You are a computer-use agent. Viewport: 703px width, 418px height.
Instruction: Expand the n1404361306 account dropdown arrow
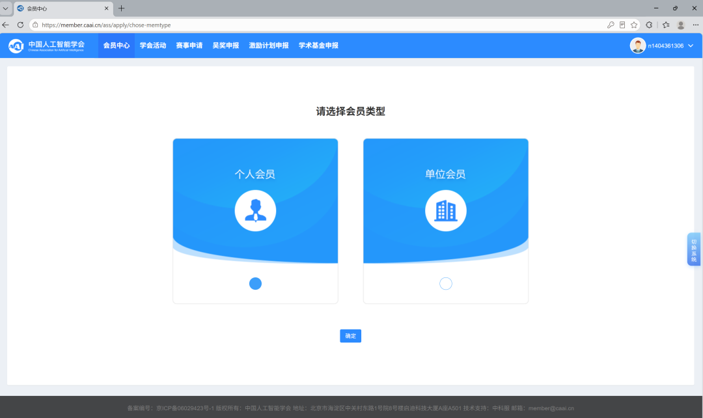tap(691, 46)
